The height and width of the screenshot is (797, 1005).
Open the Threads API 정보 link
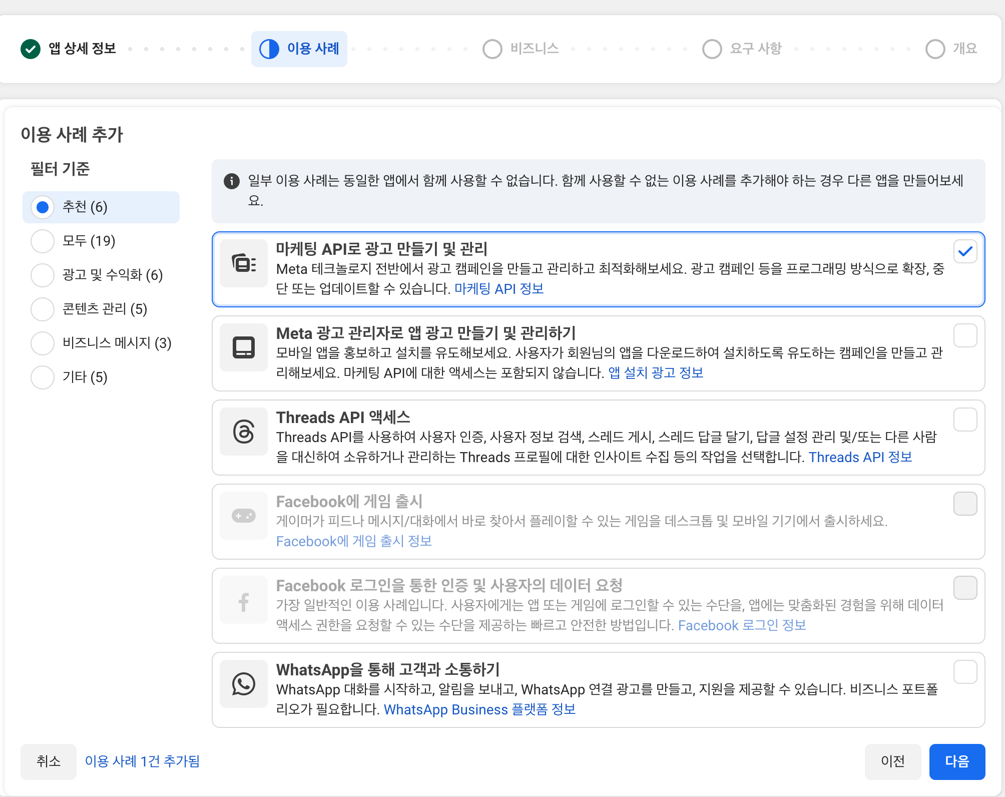click(x=860, y=457)
